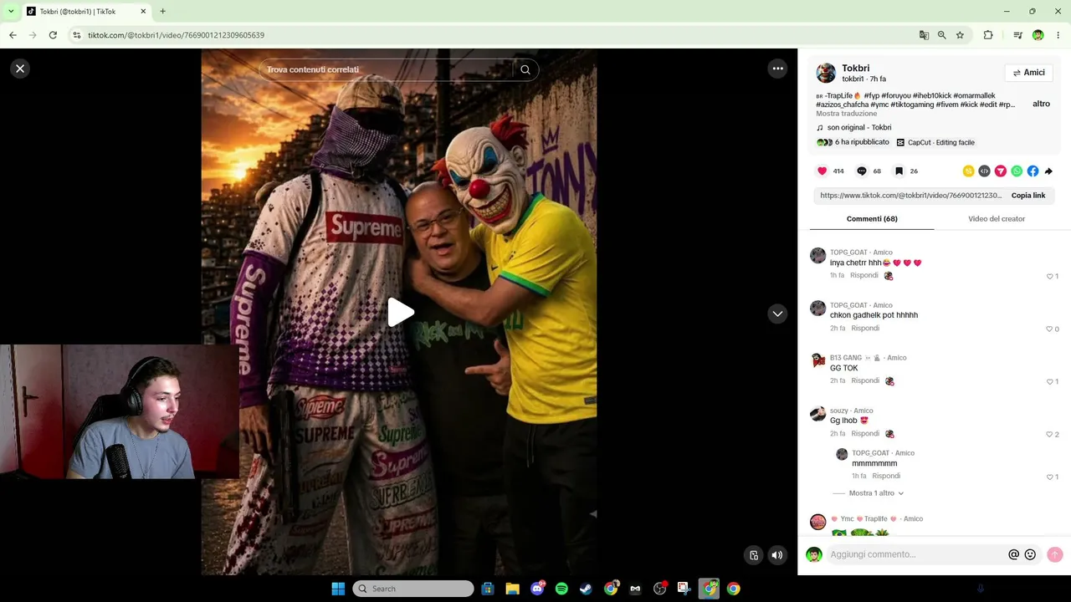1071x602 pixels.
Task: Click 'Rispondi' under the 'GG TOK' comment
Action: point(865,380)
